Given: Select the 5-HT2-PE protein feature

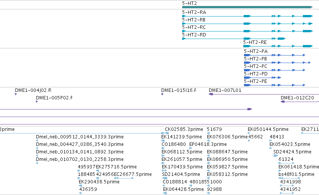Looking at the screenshot, I should coord(274,85).
